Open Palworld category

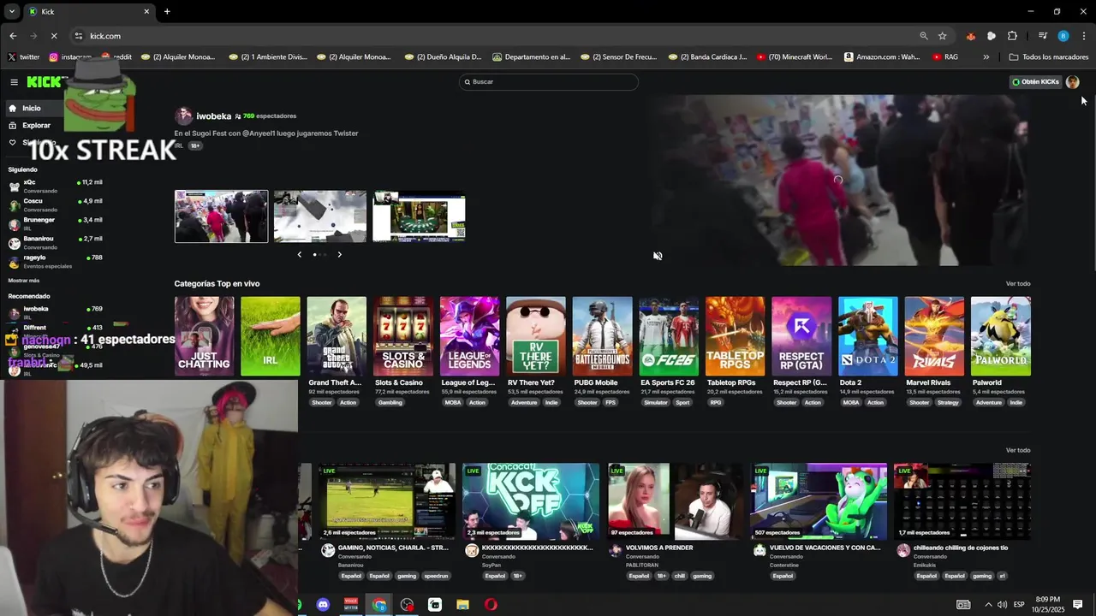1001,336
